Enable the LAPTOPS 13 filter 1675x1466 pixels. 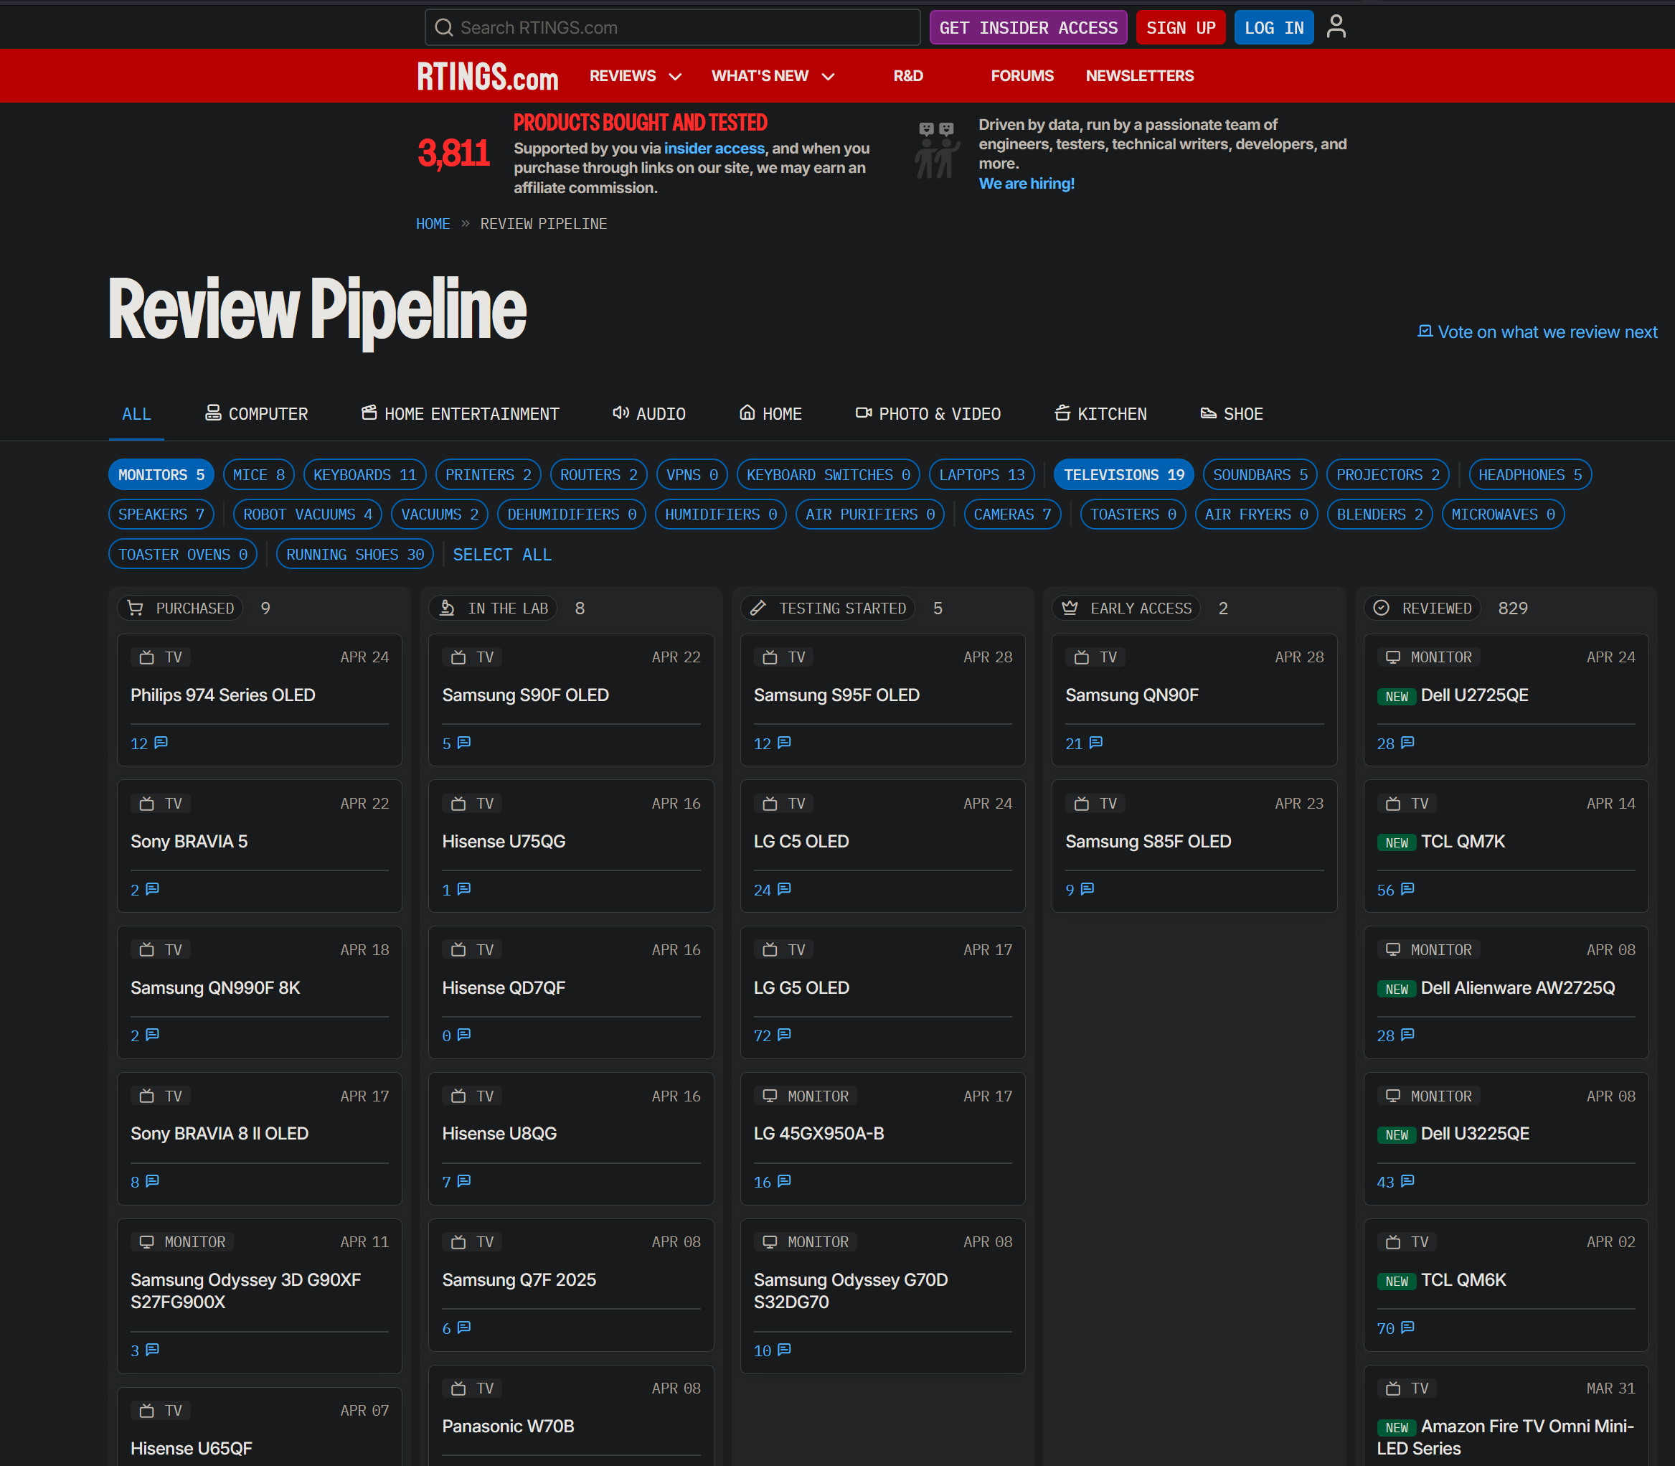pyautogui.click(x=981, y=474)
